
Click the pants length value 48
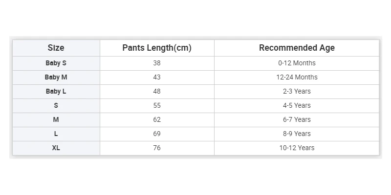coord(156,91)
